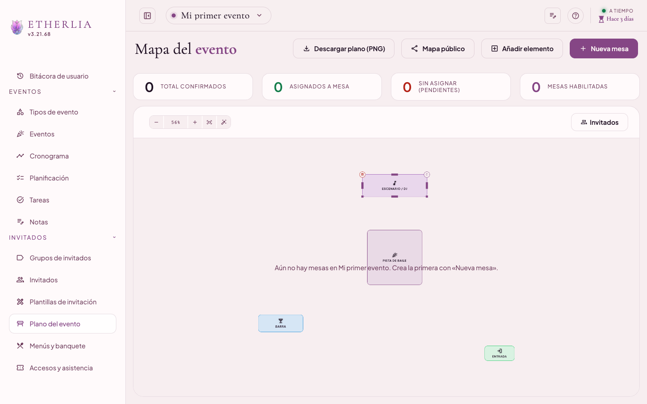Screen dimensions: 647x404
Task: Navigate to Planificación
Action: pyautogui.click(x=62, y=178)
